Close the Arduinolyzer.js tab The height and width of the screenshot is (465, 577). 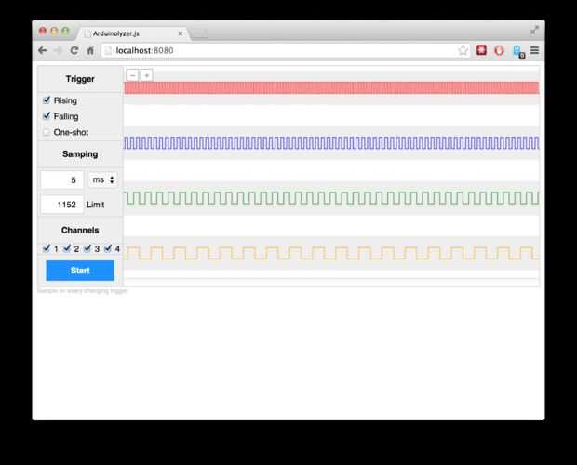coord(181,33)
